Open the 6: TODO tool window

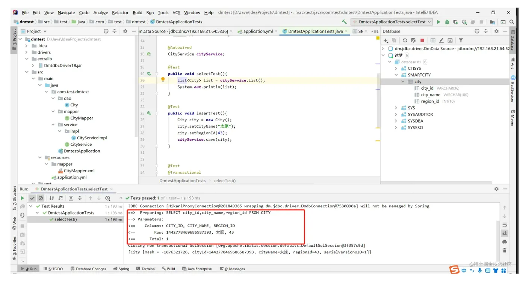click(53, 269)
